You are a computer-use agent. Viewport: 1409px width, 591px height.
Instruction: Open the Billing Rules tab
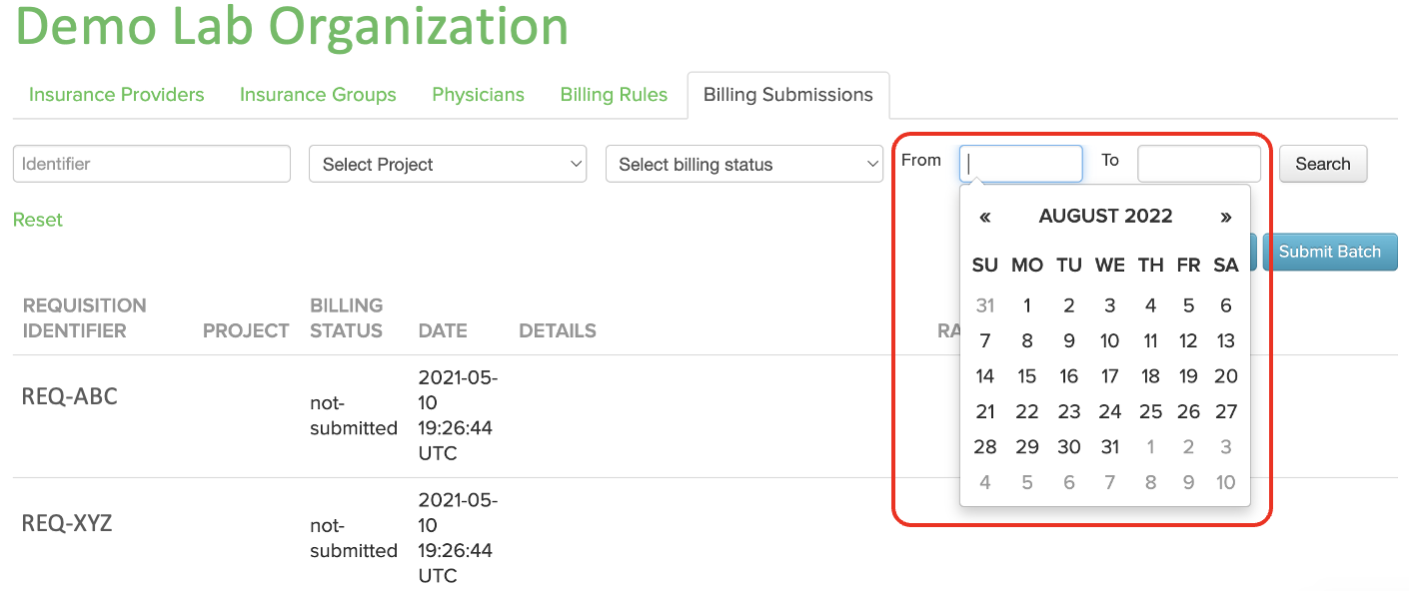pyautogui.click(x=614, y=95)
